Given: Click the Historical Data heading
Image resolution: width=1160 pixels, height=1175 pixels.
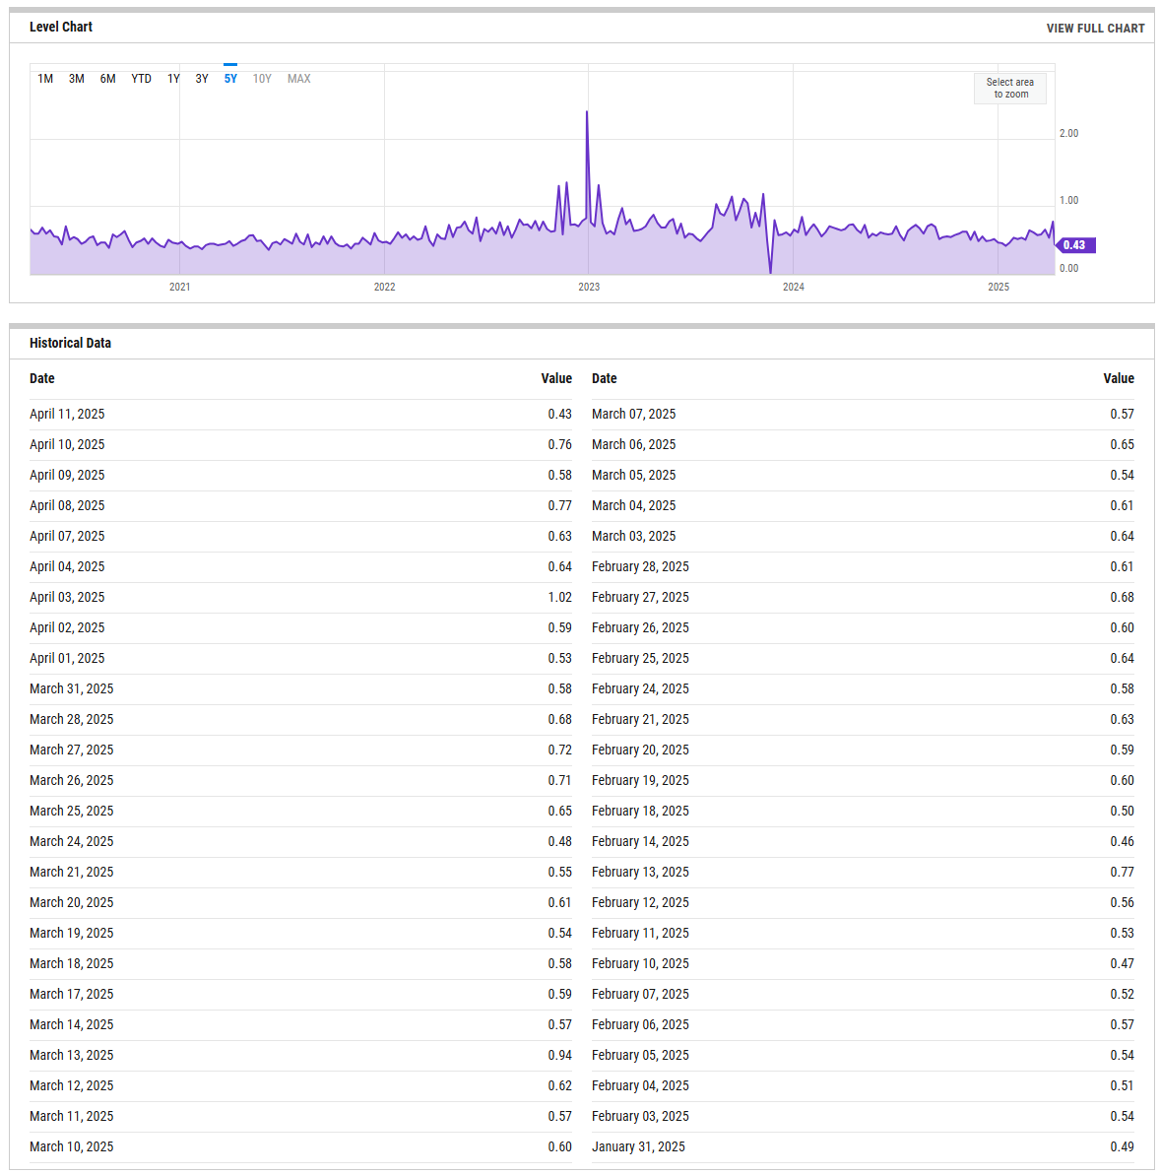Looking at the screenshot, I should [x=71, y=343].
